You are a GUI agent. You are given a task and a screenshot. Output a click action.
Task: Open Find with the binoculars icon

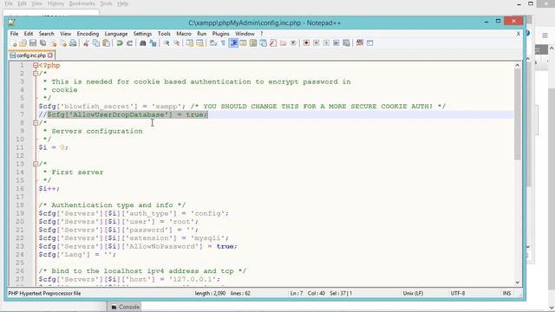pos(142,43)
